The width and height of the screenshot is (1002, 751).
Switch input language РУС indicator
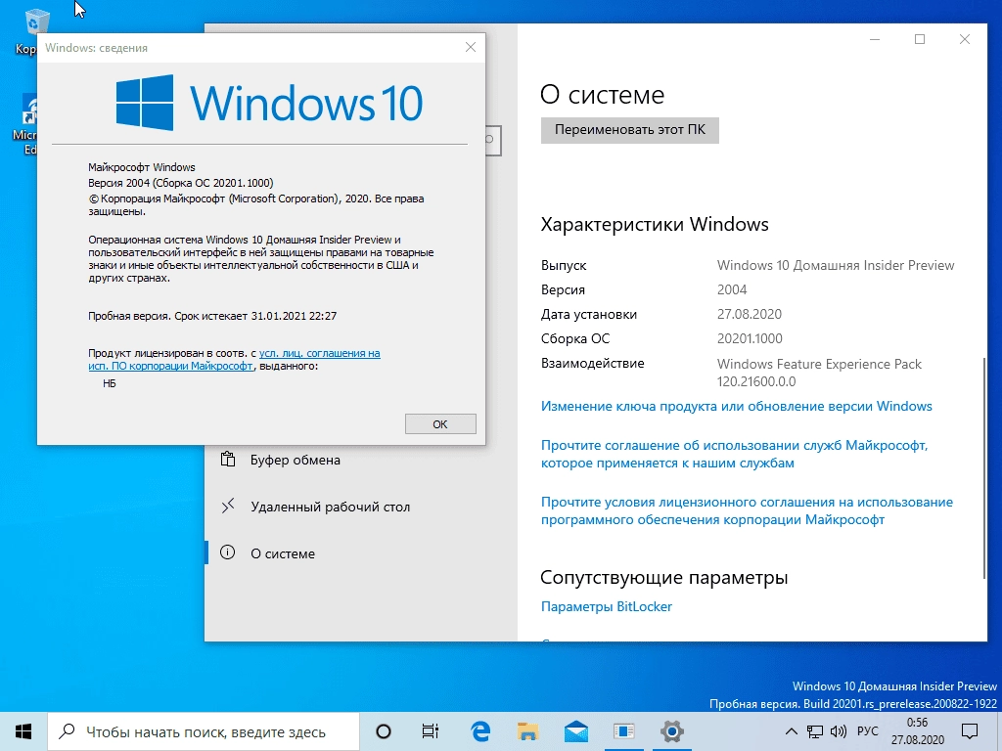867,731
